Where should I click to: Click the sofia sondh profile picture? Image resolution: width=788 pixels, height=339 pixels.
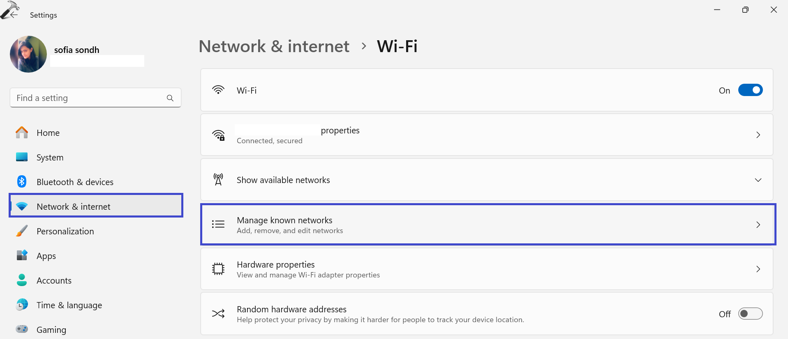(28, 54)
